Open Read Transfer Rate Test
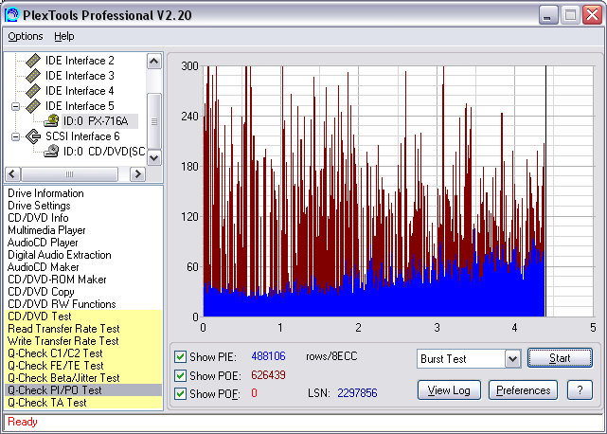The image size is (607, 434). (63, 329)
